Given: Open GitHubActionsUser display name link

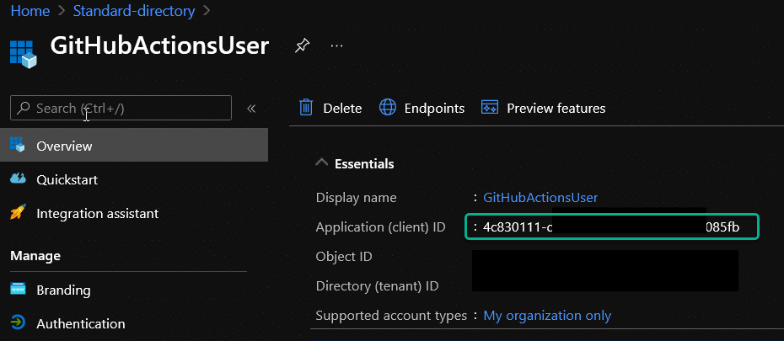Looking at the screenshot, I should [x=540, y=197].
